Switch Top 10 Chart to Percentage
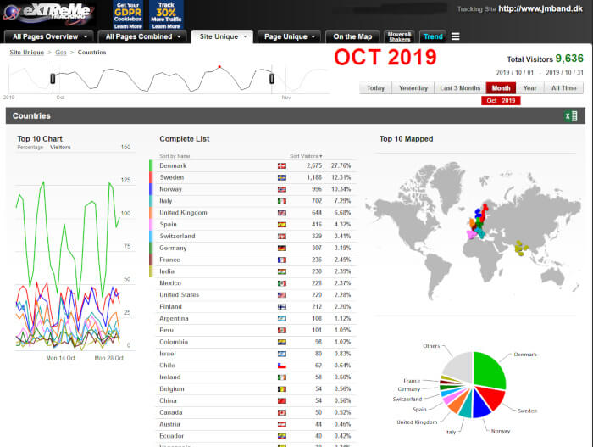The image size is (593, 447). tap(30, 148)
